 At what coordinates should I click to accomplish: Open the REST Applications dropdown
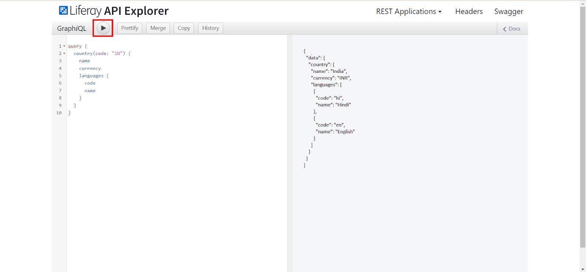point(409,11)
